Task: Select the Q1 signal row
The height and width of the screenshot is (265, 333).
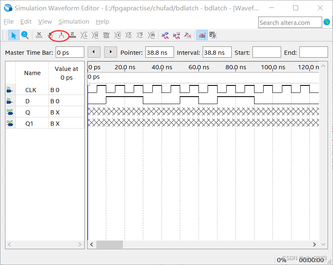Action: [x=45, y=123]
